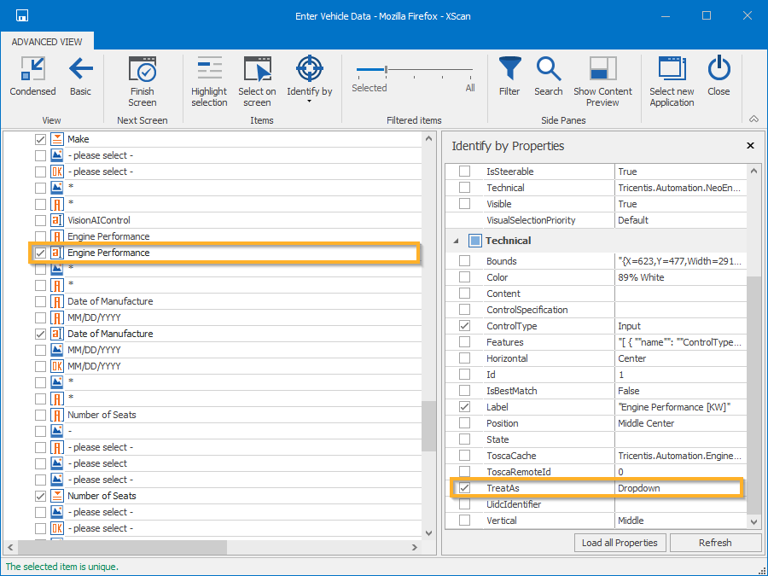Click the Basic view arrow icon
Screen dimensions: 768x576
click(80, 70)
